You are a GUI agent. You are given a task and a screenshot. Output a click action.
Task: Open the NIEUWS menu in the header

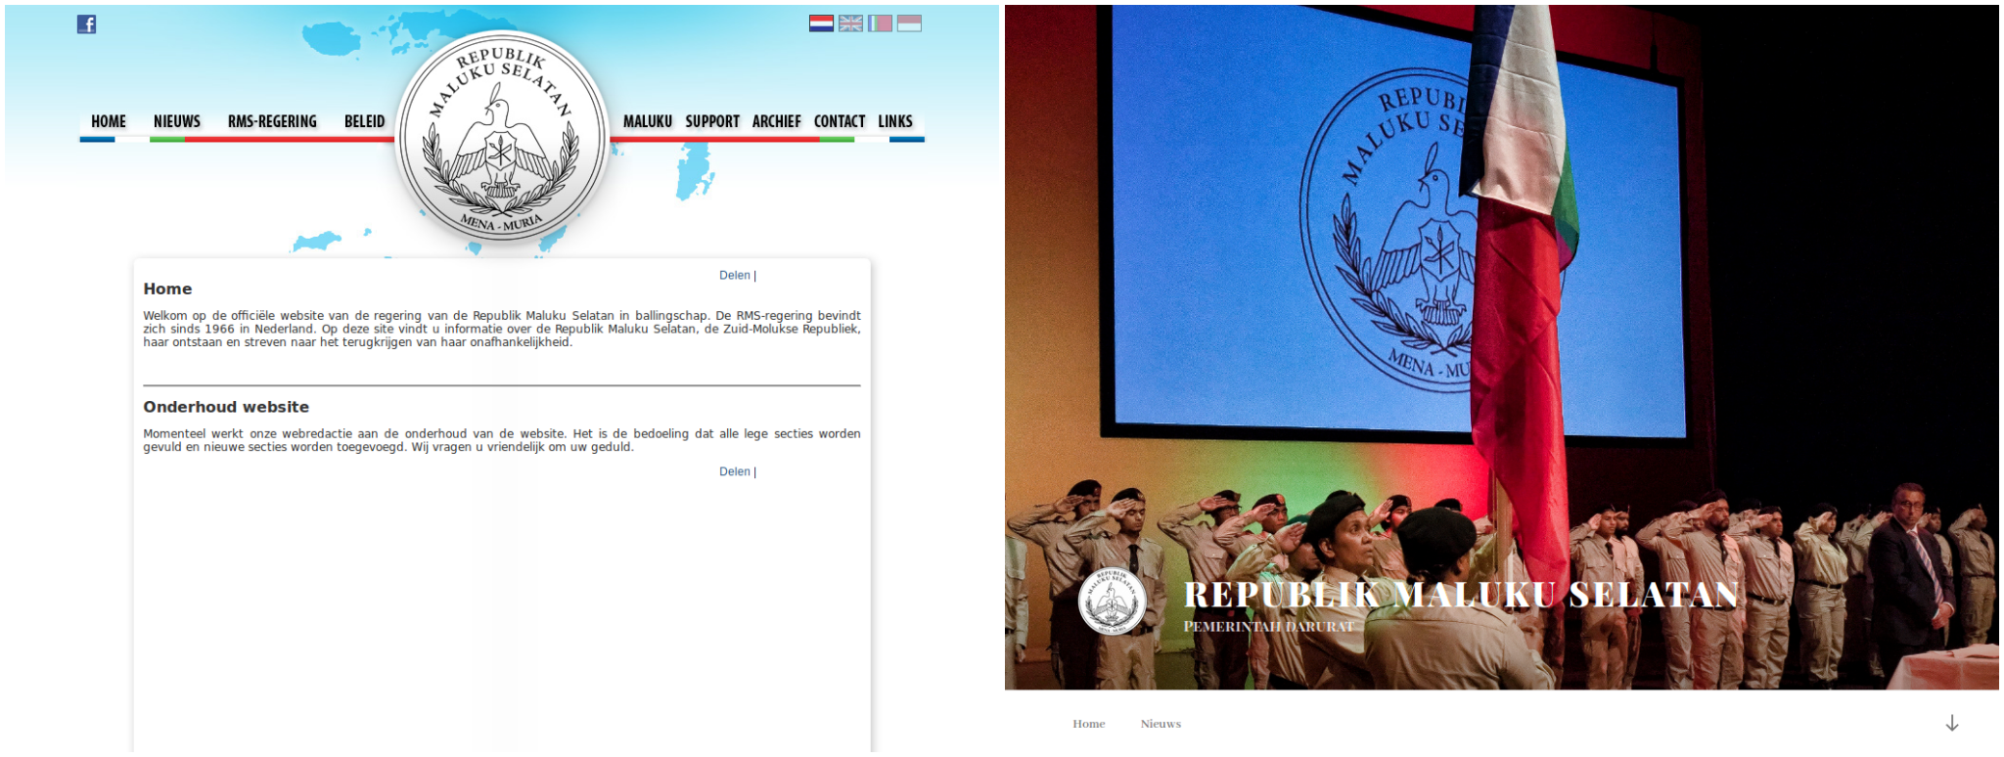click(177, 121)
